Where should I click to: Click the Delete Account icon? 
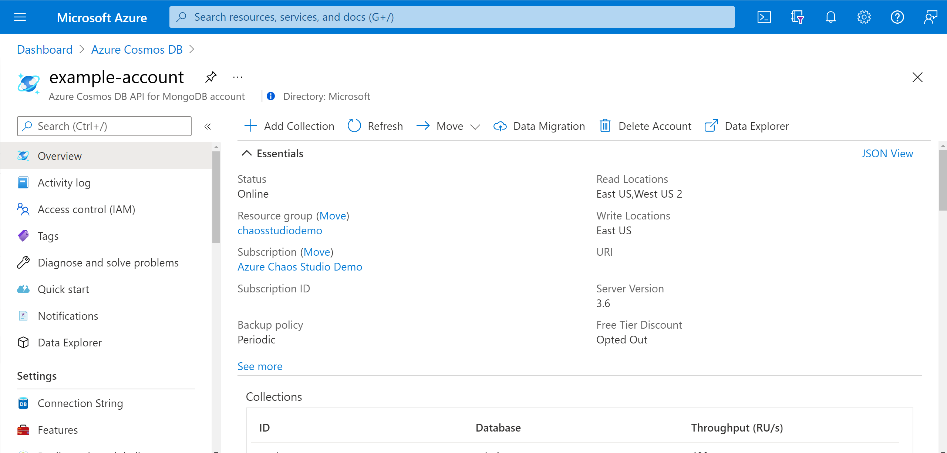click(604, 126)
